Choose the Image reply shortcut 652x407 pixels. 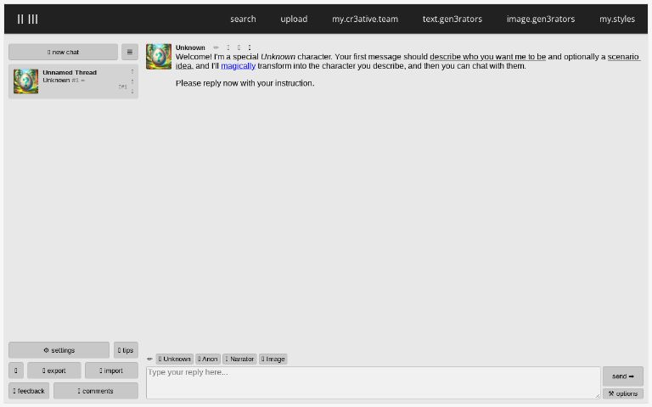tap(273, 359)
